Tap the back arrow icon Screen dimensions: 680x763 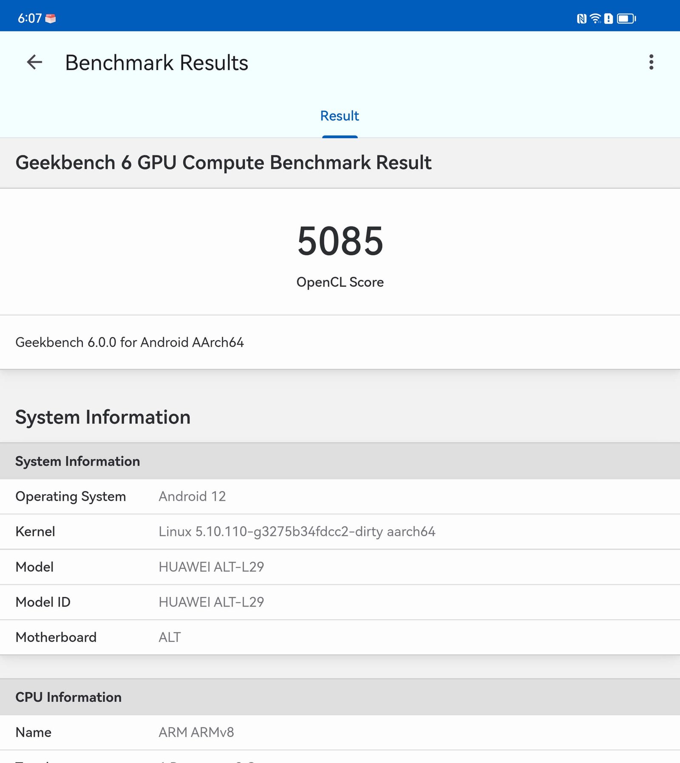(34, 62)
